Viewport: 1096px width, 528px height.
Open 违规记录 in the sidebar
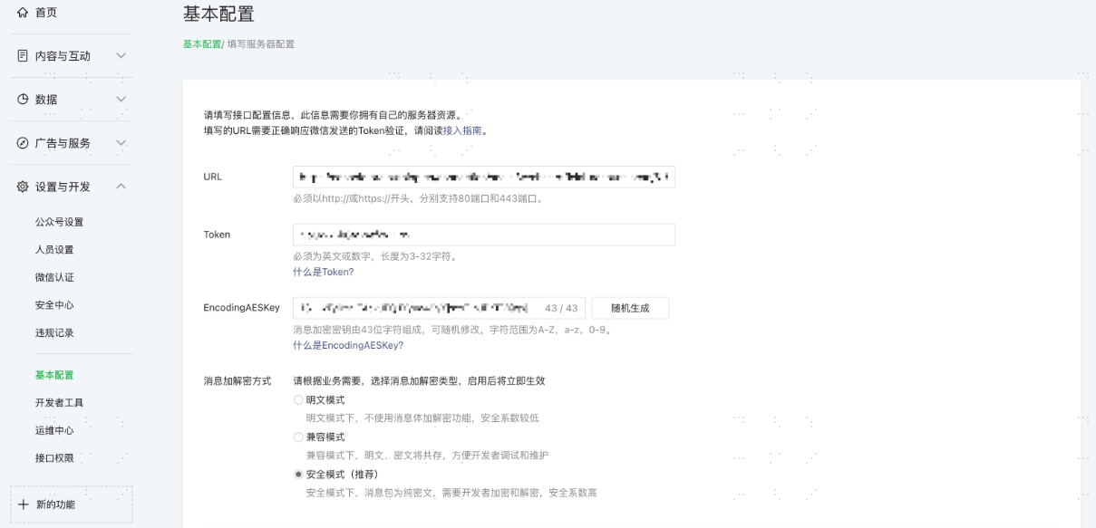[54, 332]
